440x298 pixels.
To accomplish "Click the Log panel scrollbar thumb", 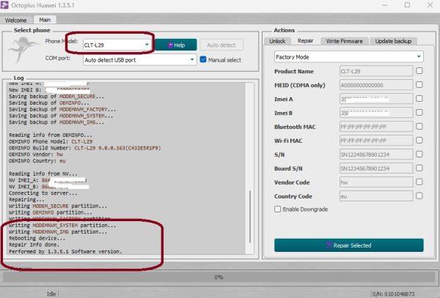I will (x=250, y=217).
